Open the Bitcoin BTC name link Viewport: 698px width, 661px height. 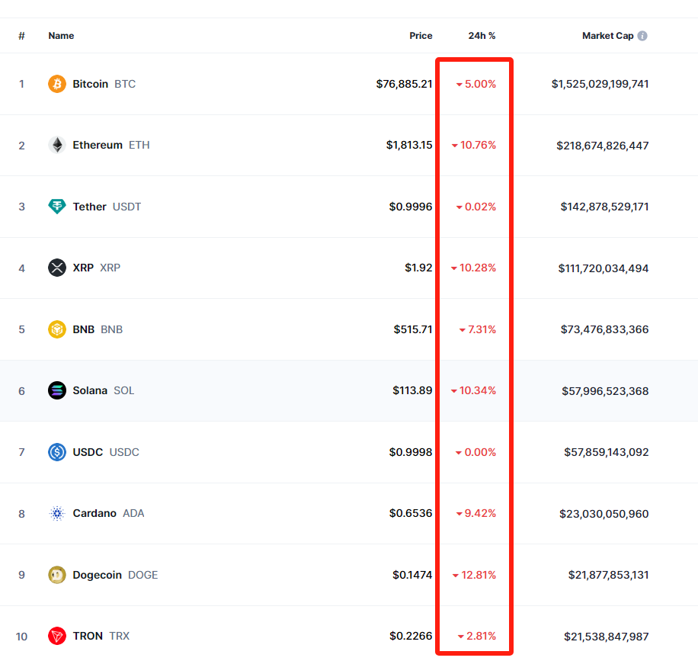[x=91, y=84]
